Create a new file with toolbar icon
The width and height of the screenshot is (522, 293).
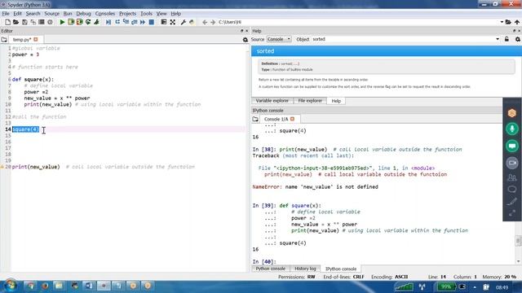(7, 22)
